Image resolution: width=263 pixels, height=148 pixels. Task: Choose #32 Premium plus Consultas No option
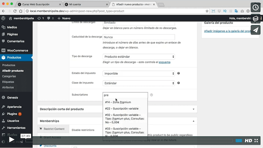pos(125,118)
